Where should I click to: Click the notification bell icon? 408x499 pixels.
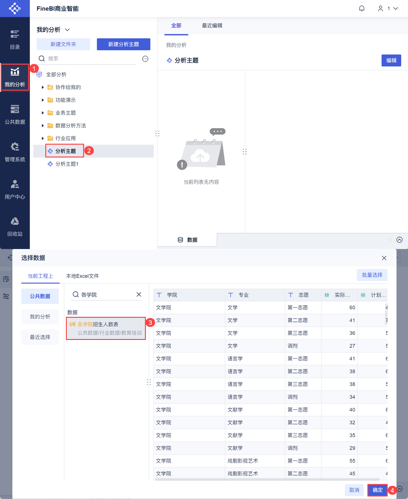(x=362, y=8)
